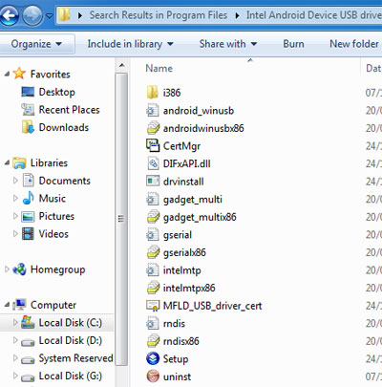Select the i386 folder icon
The image size is (382, 387).
(x=153, y=93)
